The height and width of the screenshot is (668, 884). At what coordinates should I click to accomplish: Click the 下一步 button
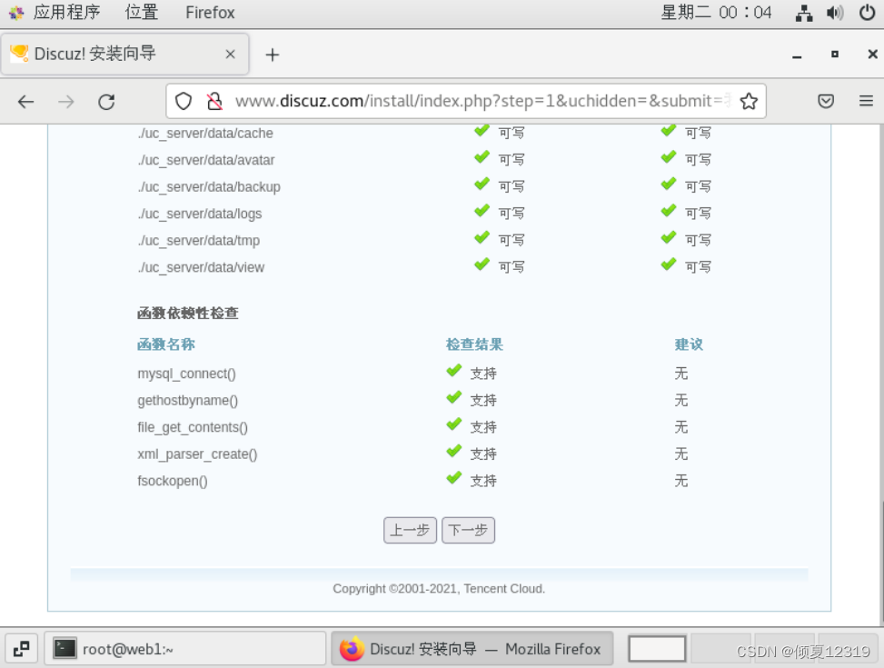tap(468, 531)
